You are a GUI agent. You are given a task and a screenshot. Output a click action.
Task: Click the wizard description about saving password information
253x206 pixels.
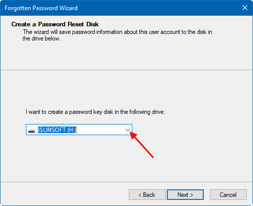(x=117, y=35)
